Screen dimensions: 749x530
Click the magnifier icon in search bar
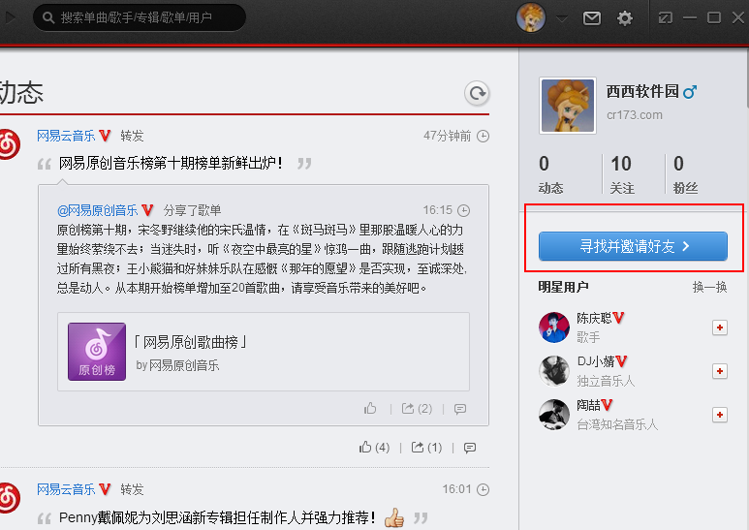point(48,18)
